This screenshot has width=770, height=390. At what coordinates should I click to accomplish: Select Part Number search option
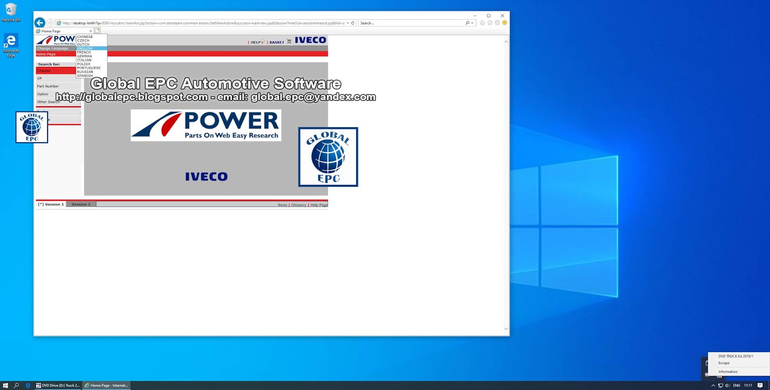point(58,86)
